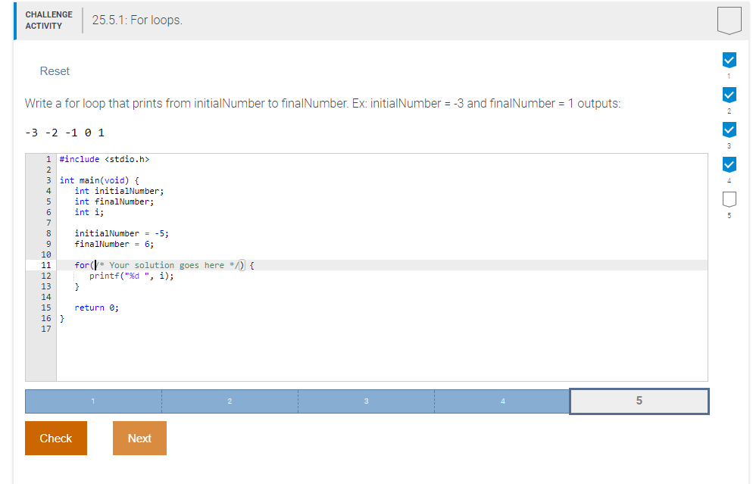Screen dimensions: 753x484
Task: Click the bookmark shield icon at top right
Action: click(x=728, y=20)
